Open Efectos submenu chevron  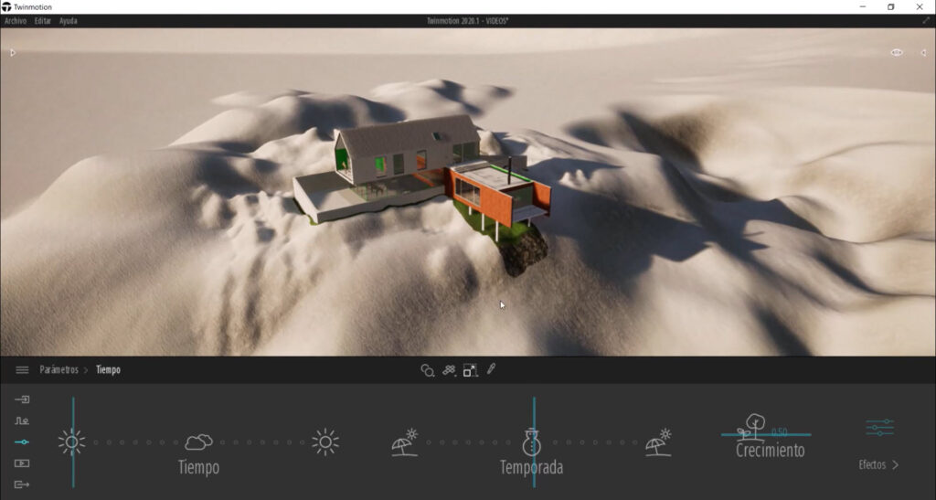point(894,465)
